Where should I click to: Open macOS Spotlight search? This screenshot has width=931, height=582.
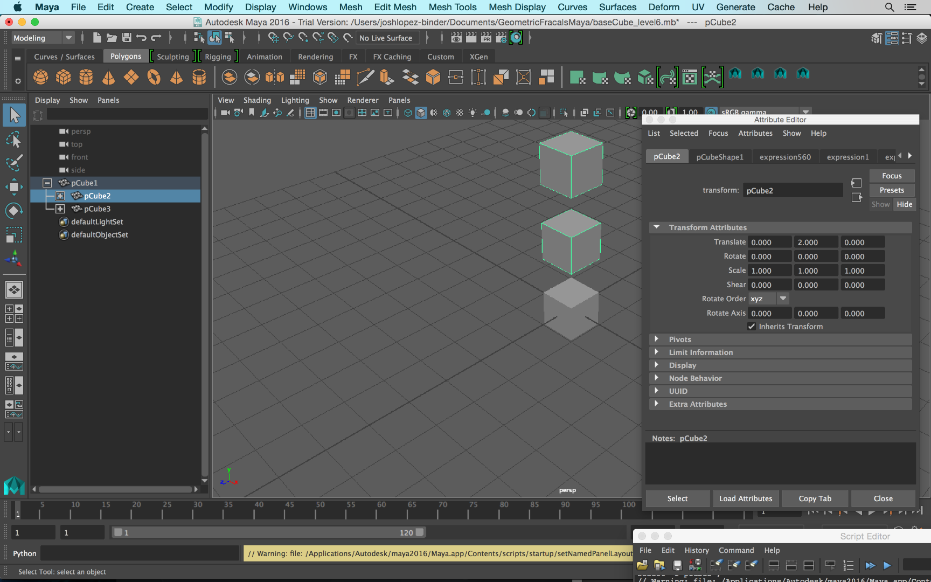click(x=890, y=7)
